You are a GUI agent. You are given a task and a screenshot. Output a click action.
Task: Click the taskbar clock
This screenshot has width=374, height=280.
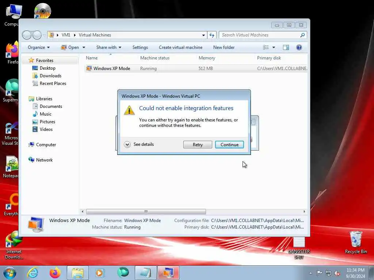(x=355, y=273)
